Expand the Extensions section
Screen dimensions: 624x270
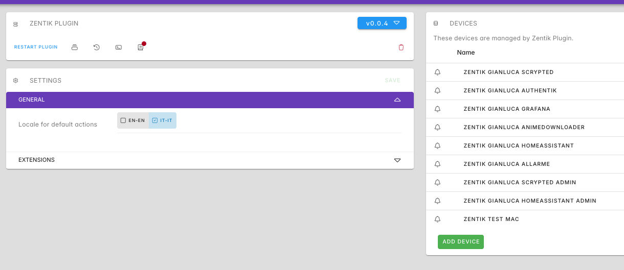pos(397,160)
